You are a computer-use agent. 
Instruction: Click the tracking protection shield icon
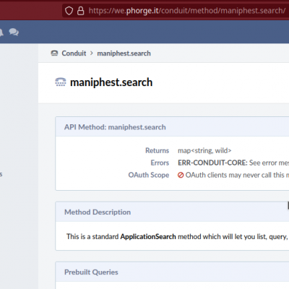[x=69, y=11]
